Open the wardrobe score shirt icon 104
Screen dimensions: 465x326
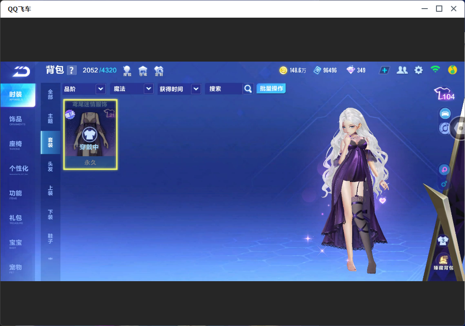(x=444, y=94)
